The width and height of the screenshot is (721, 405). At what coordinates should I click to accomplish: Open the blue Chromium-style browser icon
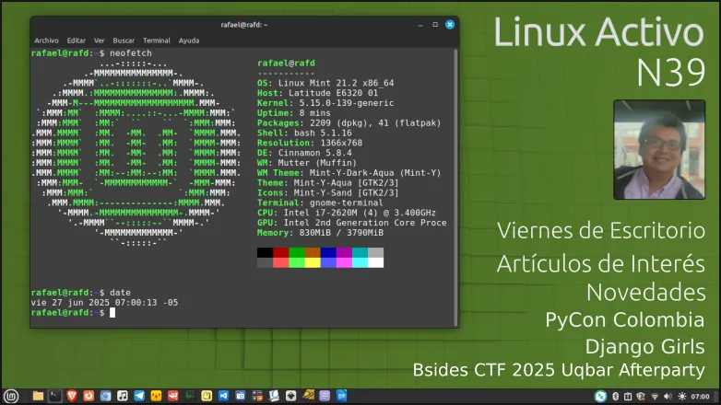(x=105, y=396)
